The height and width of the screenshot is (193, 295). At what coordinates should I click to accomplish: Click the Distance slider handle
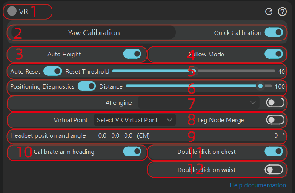point(261,86)
